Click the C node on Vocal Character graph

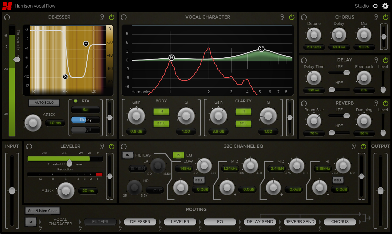[261, 49]
